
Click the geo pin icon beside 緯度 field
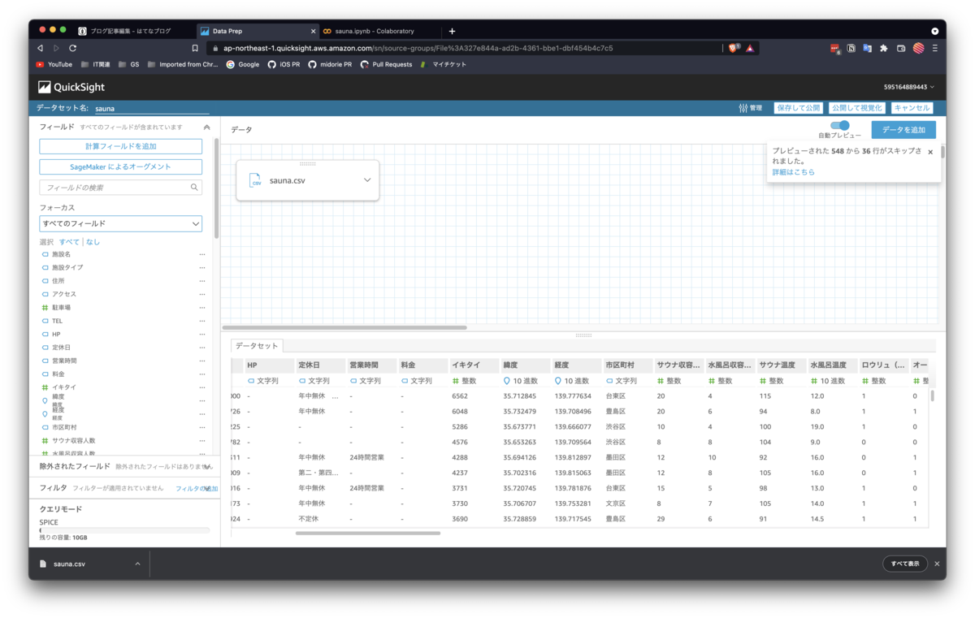click(x=45, y=400)
